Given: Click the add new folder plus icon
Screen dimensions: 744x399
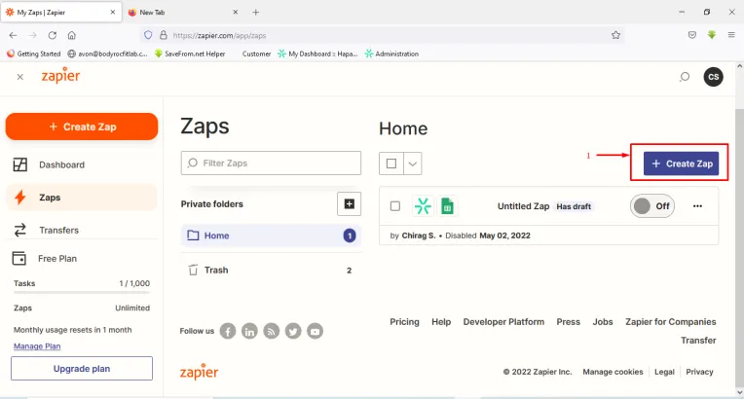Looking at the screenshot, I should tap(349, 203).
